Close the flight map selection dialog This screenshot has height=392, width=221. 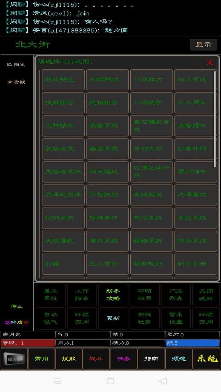click(210, 62)
